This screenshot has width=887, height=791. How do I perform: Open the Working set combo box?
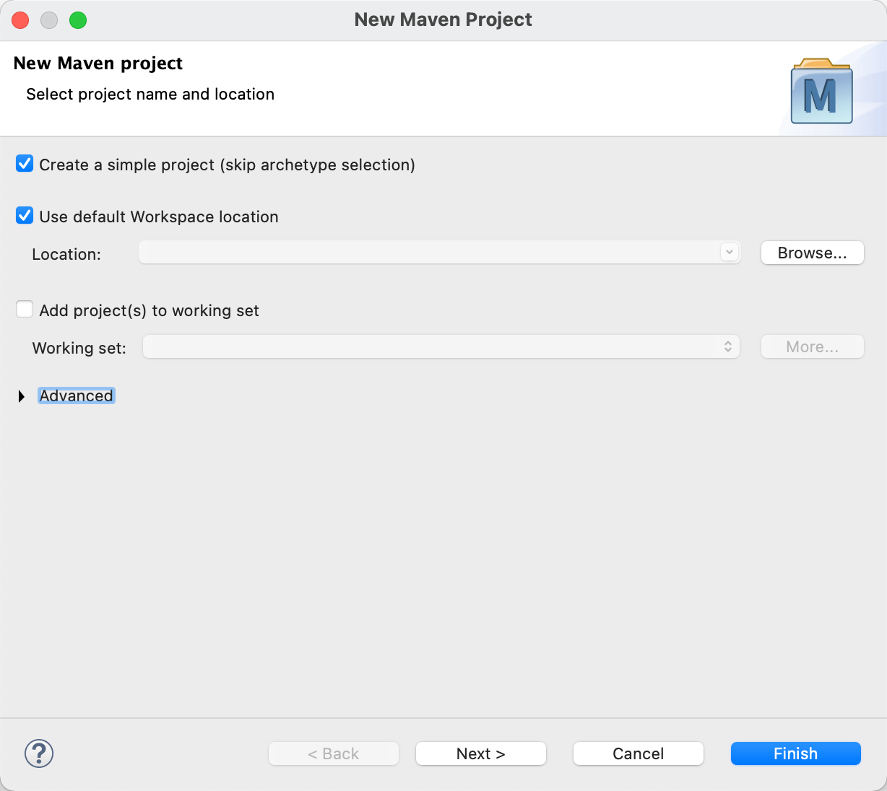(441, 346)
